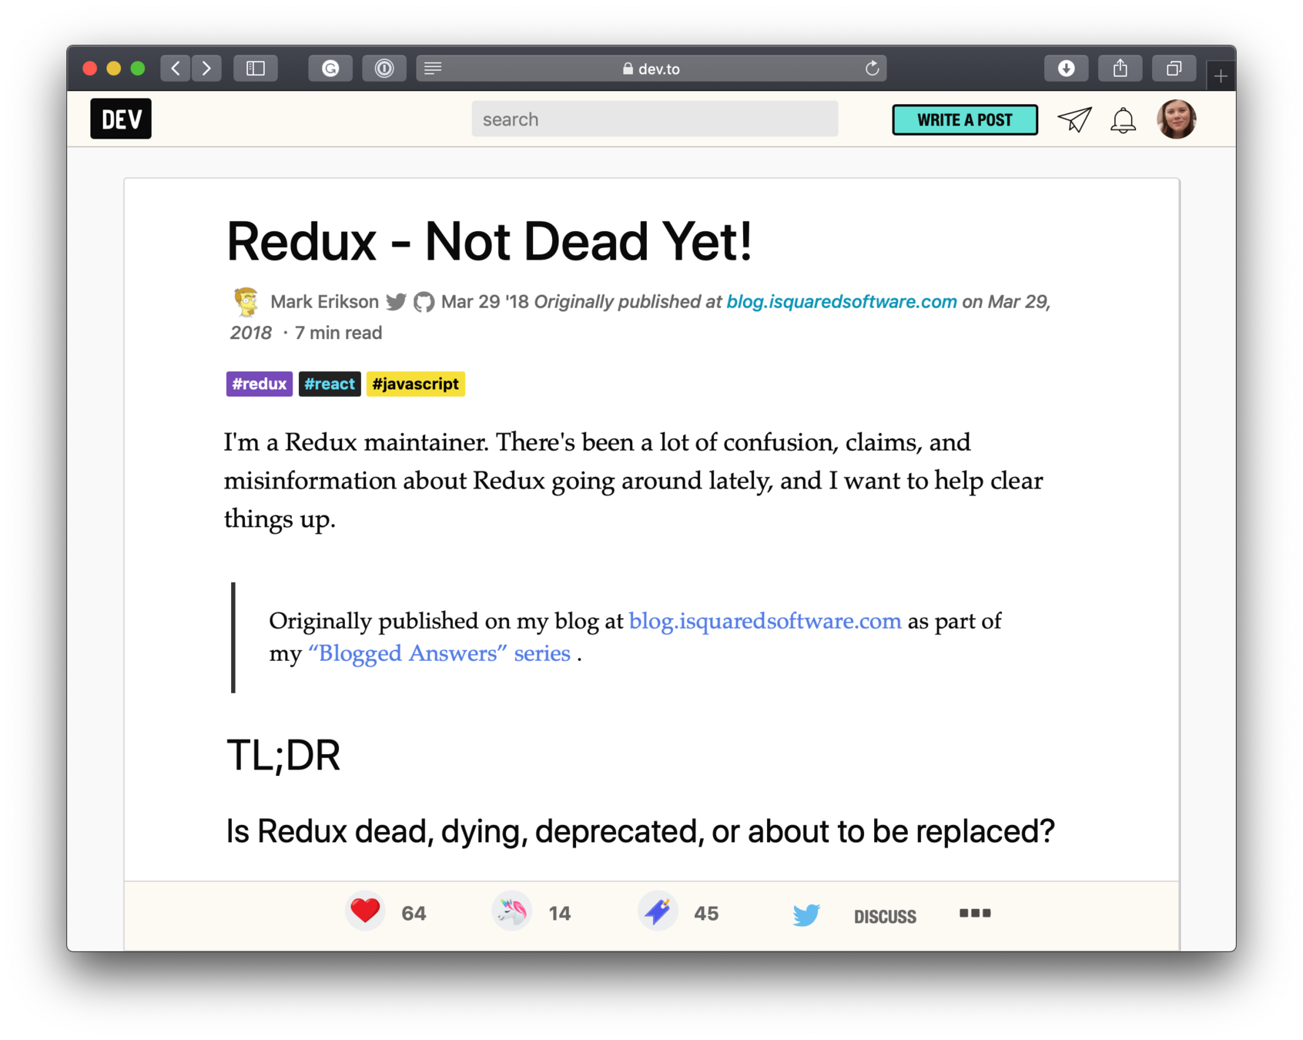
Task: Click the 7 min read label
Action: pos(338,333)
